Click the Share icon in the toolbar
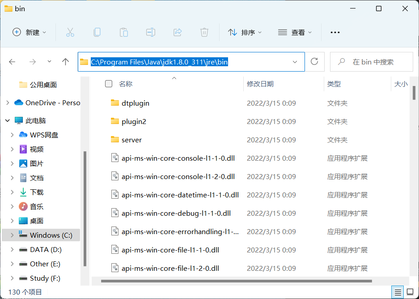The height and width of the screenshot is (299, 419). pos(177,32)
